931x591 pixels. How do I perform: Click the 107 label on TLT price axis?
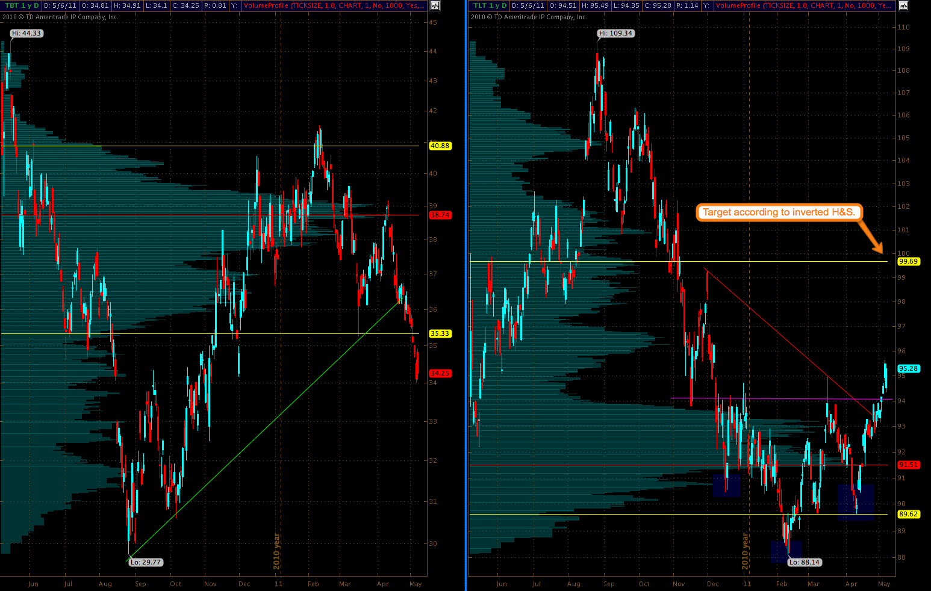click(x=903, y=93)
